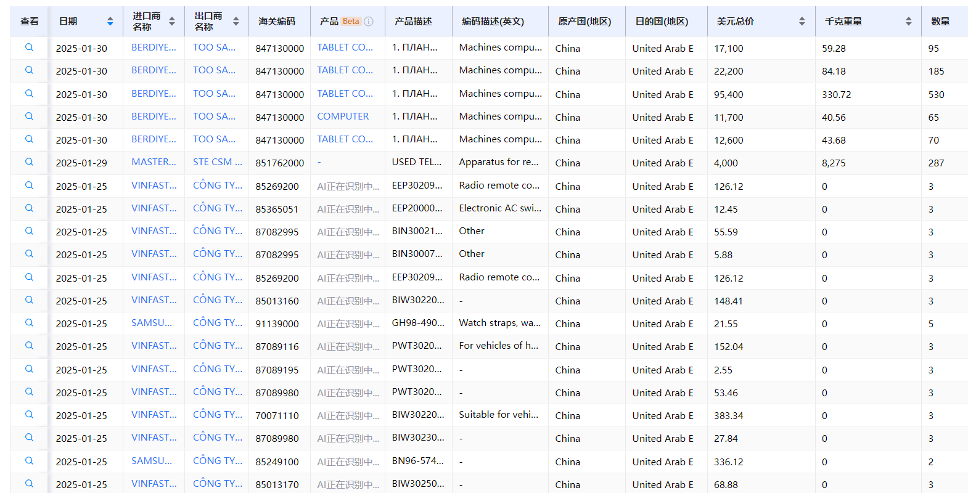Click the first SAMSU... importer link
Viewport: 968px width, 493px height.
[152, 323]
